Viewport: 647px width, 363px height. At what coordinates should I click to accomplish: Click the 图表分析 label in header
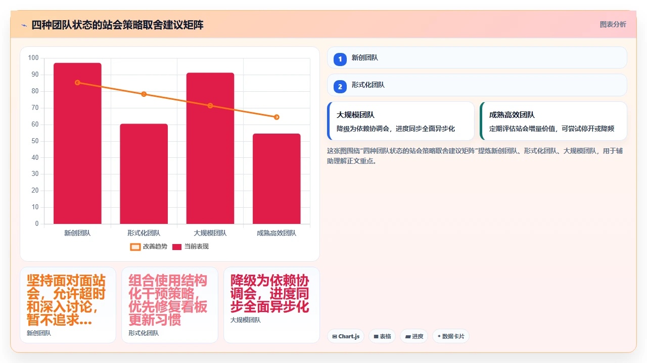613,24
